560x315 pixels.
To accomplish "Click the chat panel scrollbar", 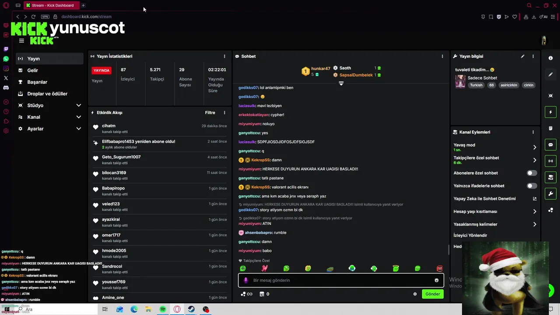I will tap(449, 250).
